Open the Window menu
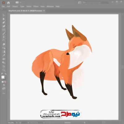This screenshot has height=124, width=124. pos(50,7)
